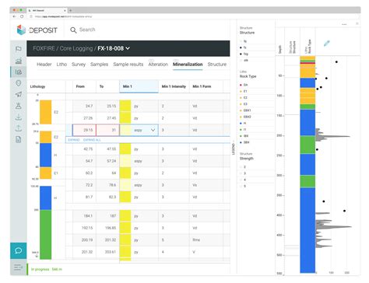369x283 pixels.
Task: Open the aspy mineral dropdown arrow
Action: (153, 130)
